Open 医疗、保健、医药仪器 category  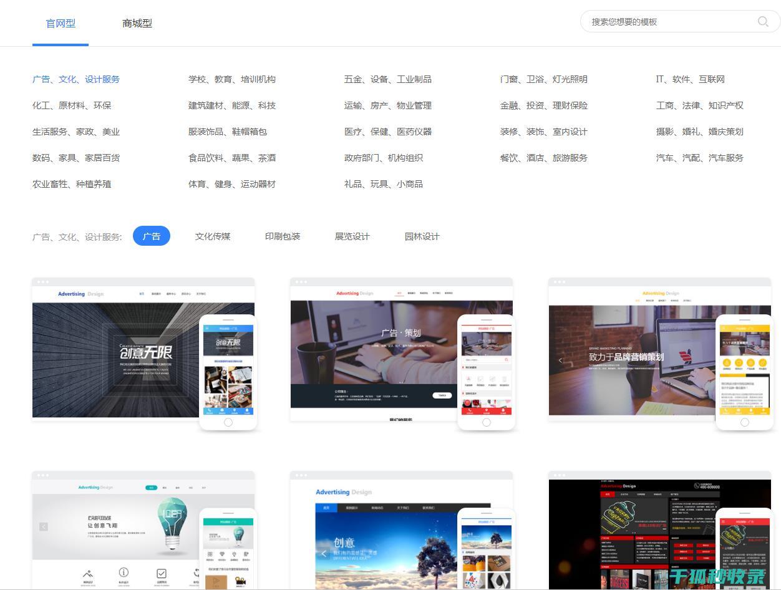click(388, 132)
